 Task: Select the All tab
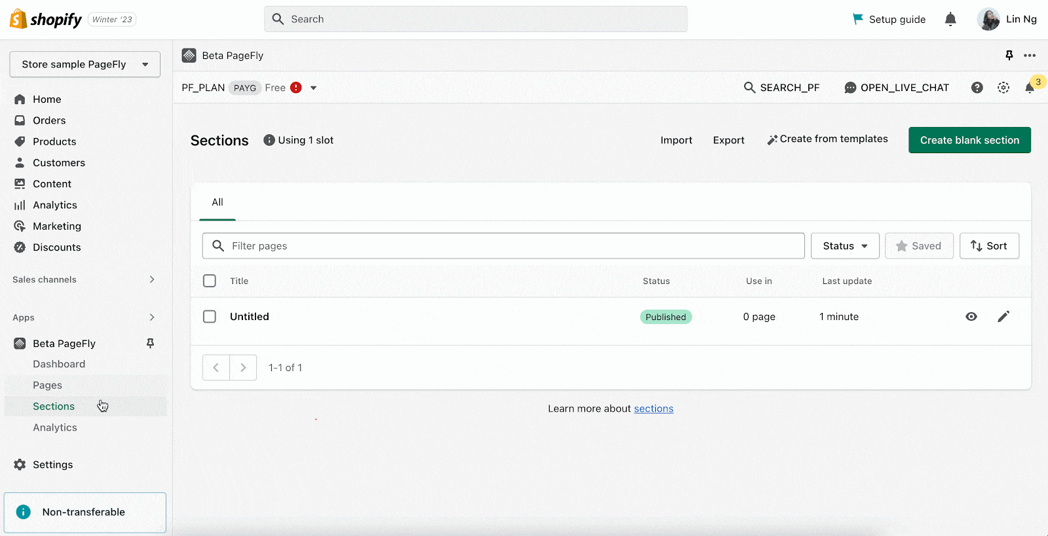click(217, 202)
